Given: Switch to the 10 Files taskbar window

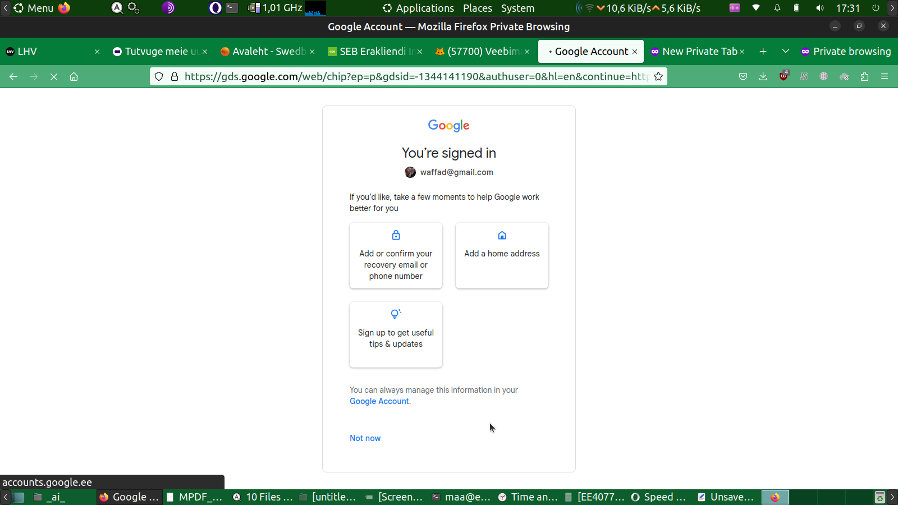Looking at the screenshot, I should (x=263, y=497).
